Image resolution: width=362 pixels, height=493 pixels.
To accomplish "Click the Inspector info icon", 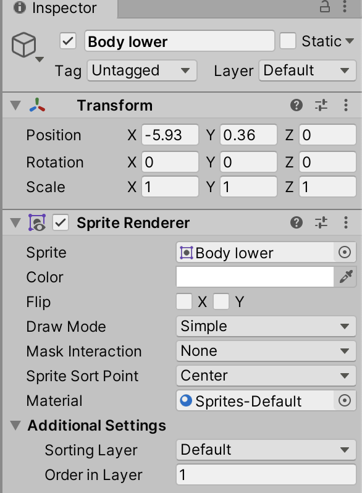I will tap(20, 7).
